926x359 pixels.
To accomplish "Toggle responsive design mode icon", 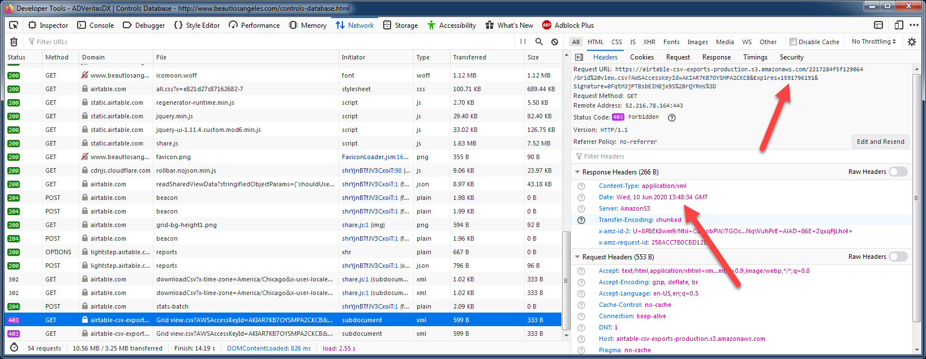I will pyautogui.click(x=899, y=25).
